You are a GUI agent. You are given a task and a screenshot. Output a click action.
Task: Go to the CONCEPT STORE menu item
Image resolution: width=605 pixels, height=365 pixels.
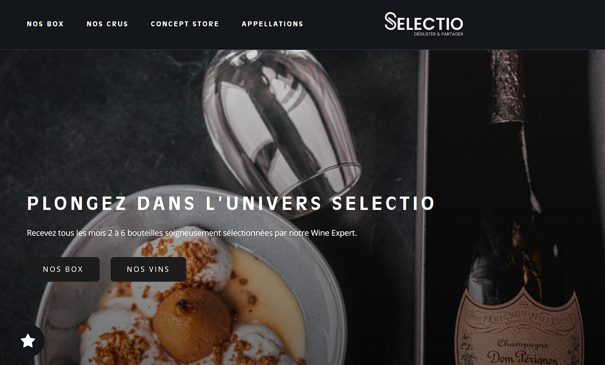(x=185, y=24)
